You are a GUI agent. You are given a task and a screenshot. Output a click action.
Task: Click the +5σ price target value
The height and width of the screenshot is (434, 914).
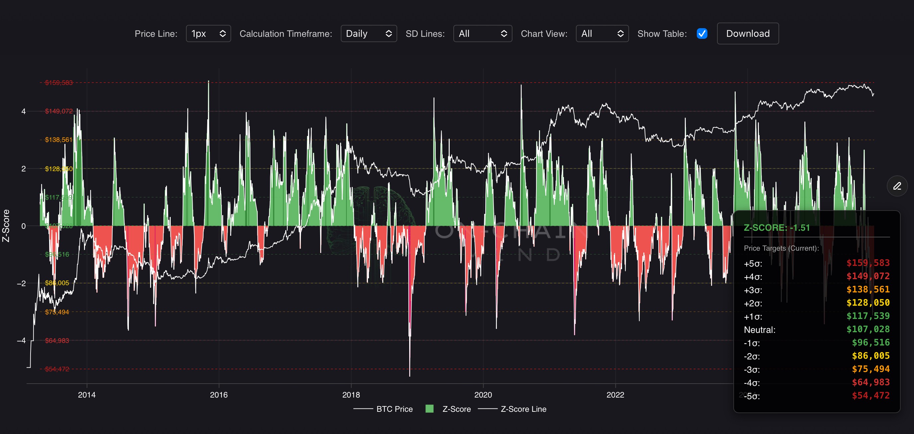(x=868, y=263)
